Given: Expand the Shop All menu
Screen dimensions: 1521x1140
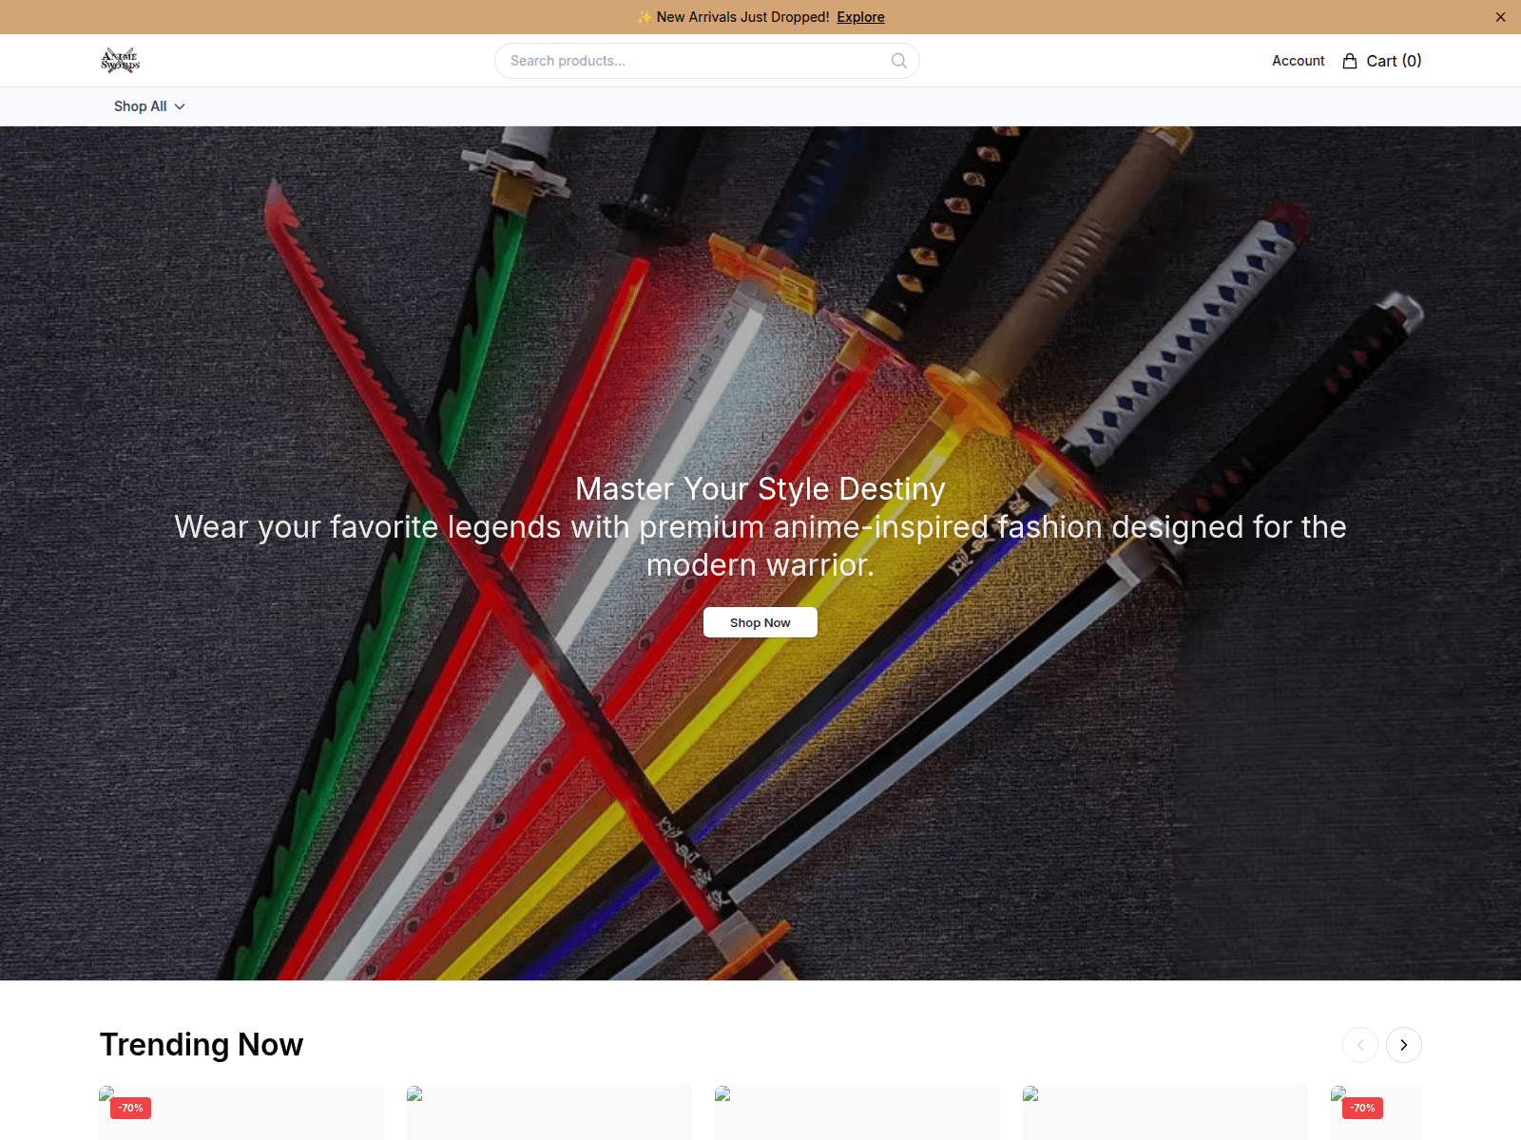Looking at the screenshot, I should pyautogui.click(x=149, y=106).
